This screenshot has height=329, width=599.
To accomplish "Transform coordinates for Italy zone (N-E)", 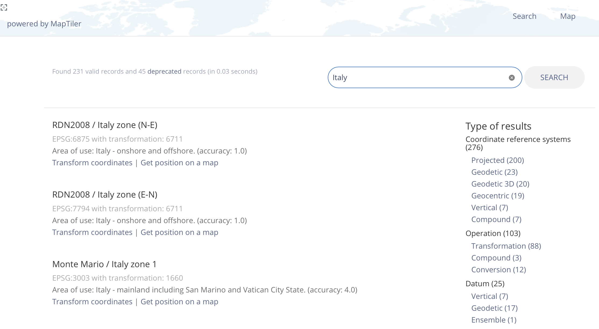I will click(x=92, y=163).
